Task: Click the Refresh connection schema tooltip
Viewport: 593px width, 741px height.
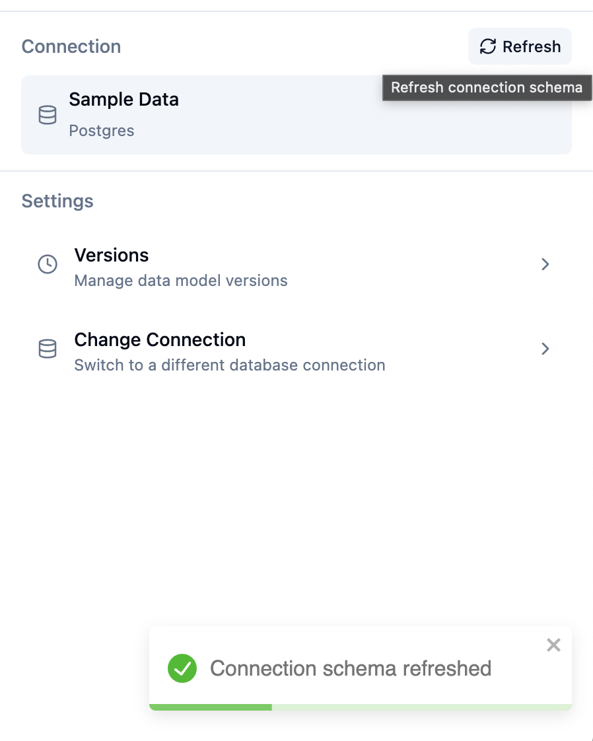Action: 487,87
